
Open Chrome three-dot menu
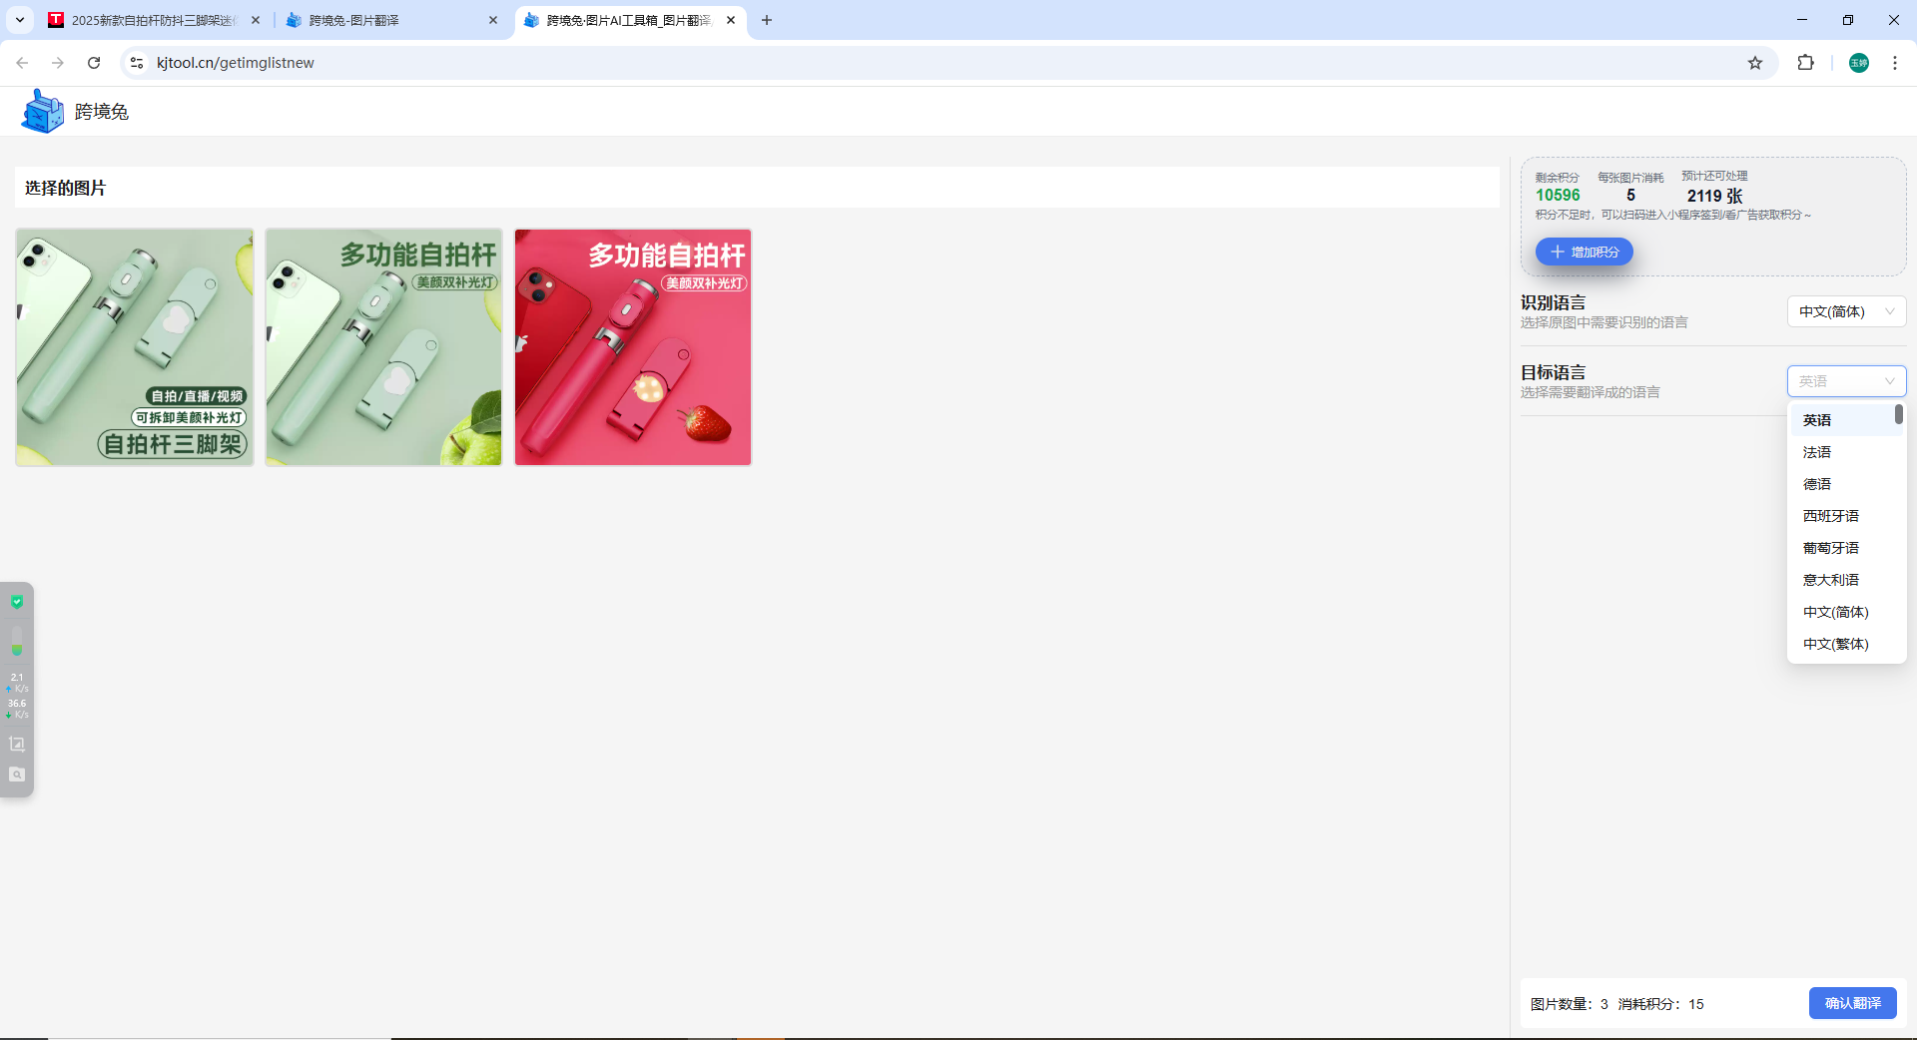(x=1895, y=63)
